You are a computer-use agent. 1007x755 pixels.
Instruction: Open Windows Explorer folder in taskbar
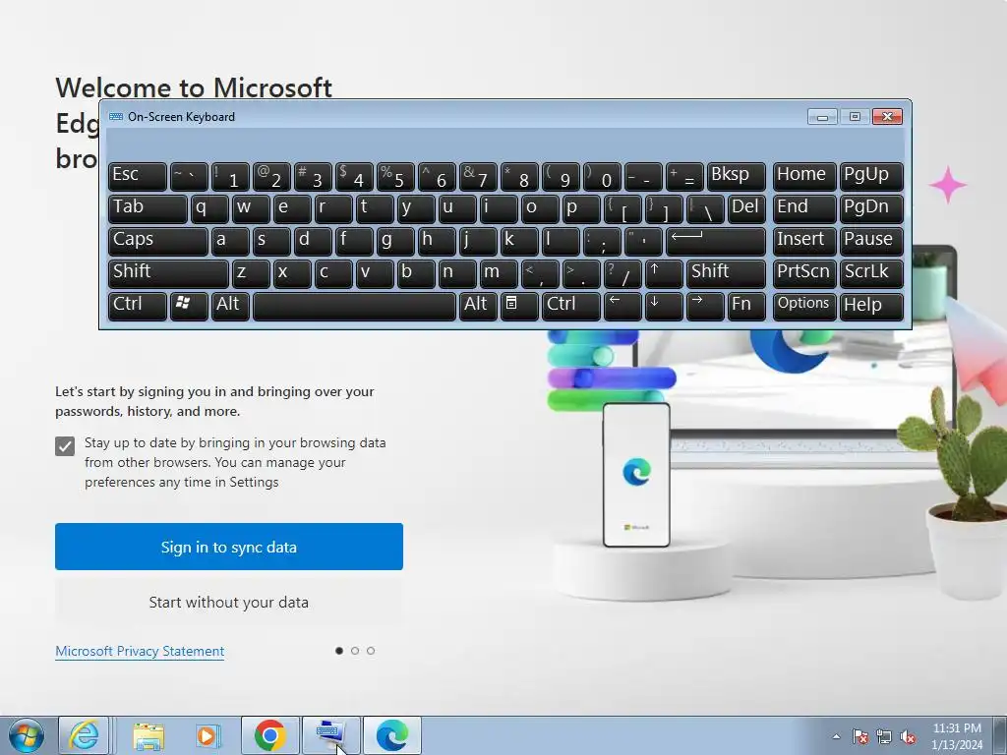[148, 735]
